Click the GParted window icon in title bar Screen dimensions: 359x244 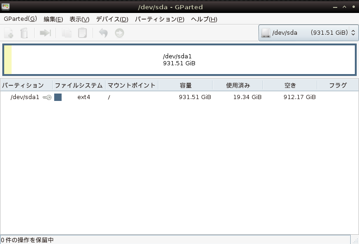(5, 7)
